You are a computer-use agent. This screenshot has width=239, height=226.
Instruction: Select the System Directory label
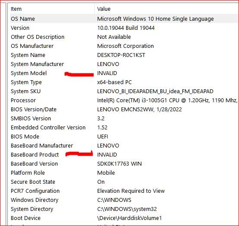(x=32, y=209)
